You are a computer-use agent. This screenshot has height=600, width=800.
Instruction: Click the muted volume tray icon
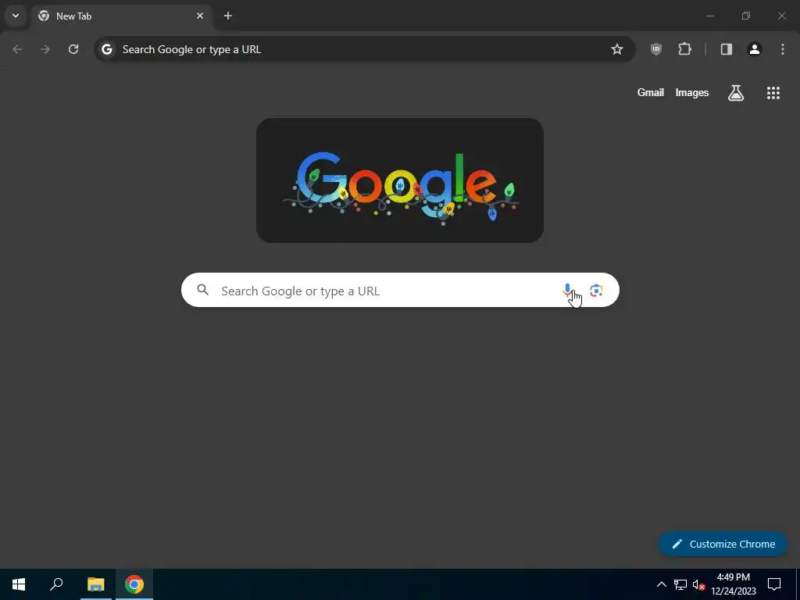(x=698, y=584)
